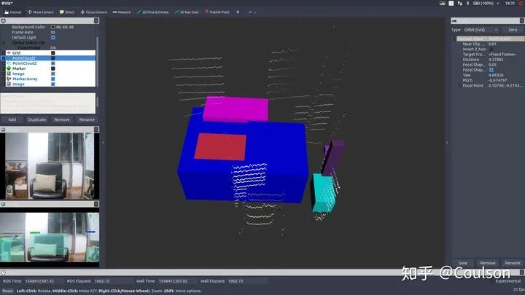Click Save in the Views panel

tap(463, 263)
